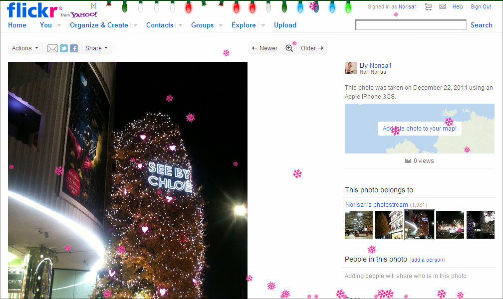Open Norisa1 author link beside By

pyautogui.click(x=380, y=65)
